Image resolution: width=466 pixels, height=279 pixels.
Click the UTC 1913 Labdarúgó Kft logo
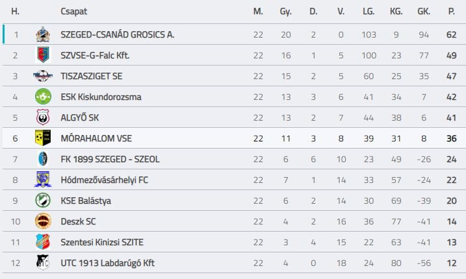(43, 262)
